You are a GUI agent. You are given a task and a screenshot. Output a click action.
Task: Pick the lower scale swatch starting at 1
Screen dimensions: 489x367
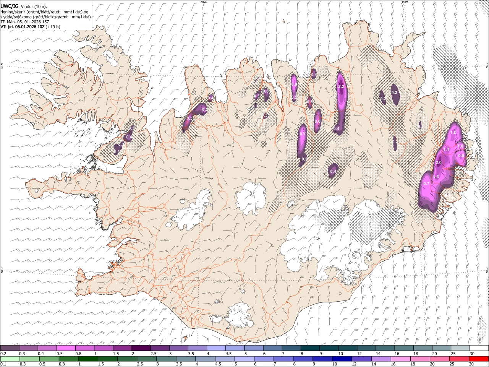point(88,359)
